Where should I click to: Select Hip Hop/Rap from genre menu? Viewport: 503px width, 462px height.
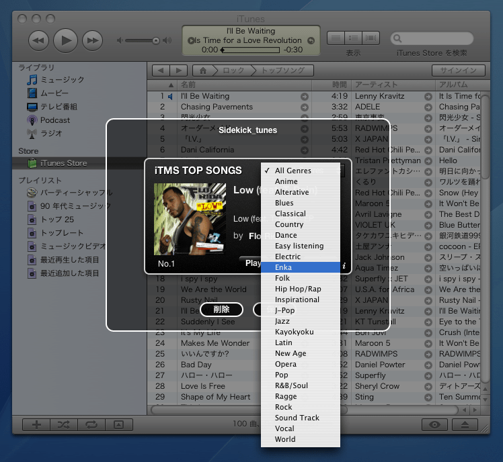click(298, 289)
